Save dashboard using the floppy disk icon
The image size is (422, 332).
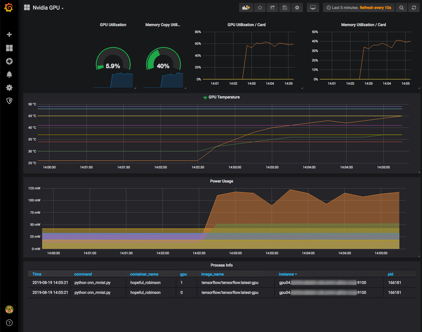(285, 8)
